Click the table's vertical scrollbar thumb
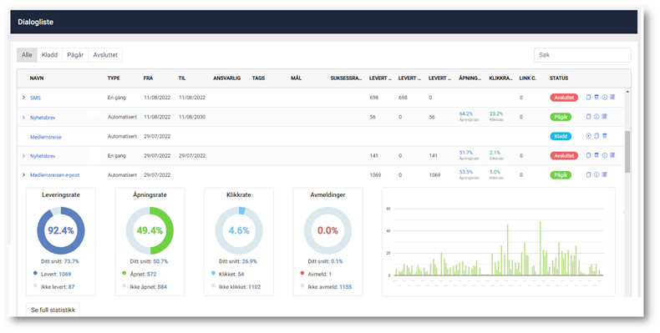Image resolution: width=660 pixels, height=333 pixels. pyautogui.click(x=627, y=151)
